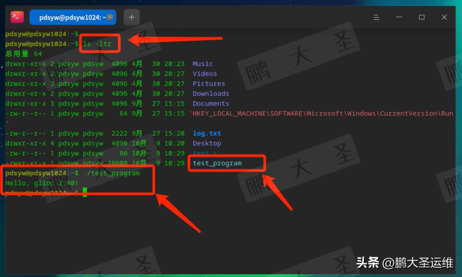Maximize the terminal window
462x277 pixels.
coord(422,18)
